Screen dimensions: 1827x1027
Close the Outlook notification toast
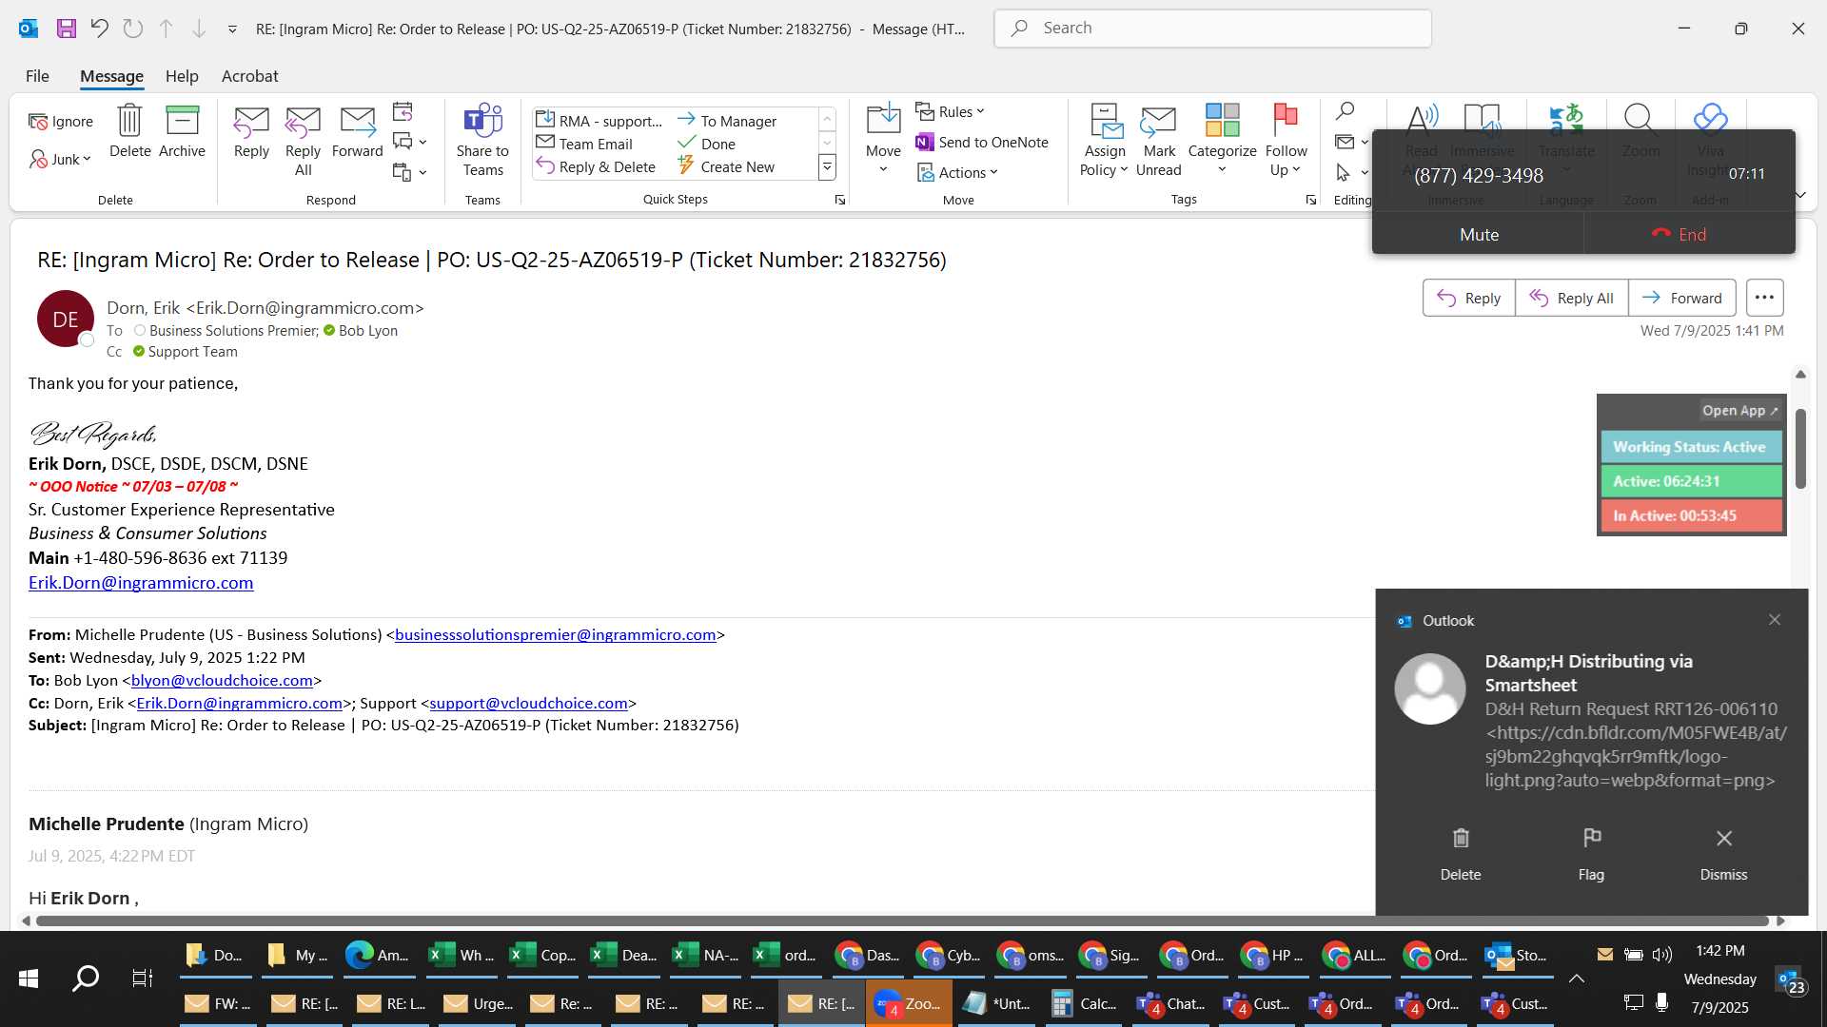coord(1775,620)
